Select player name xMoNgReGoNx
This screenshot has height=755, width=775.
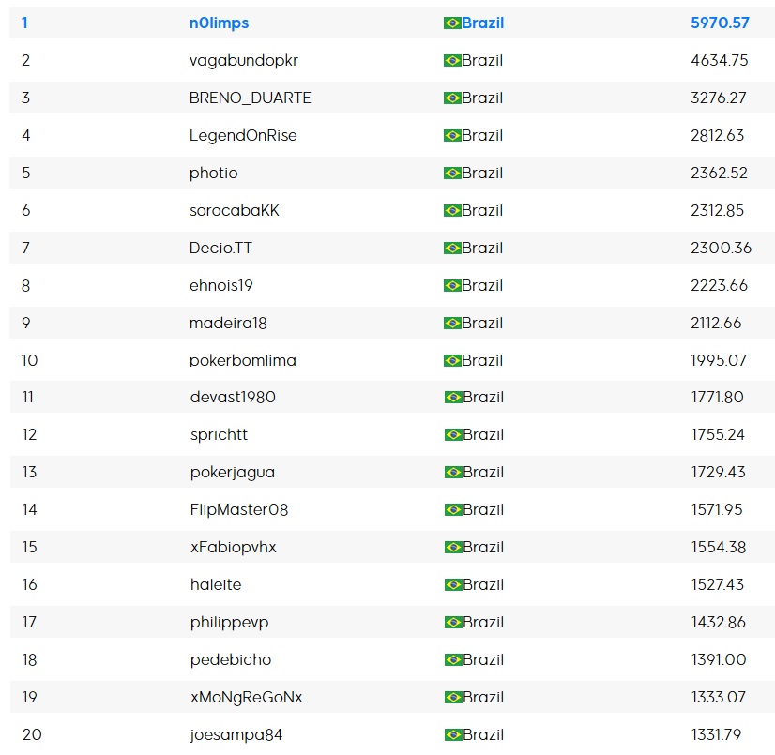tap(246, 698)
